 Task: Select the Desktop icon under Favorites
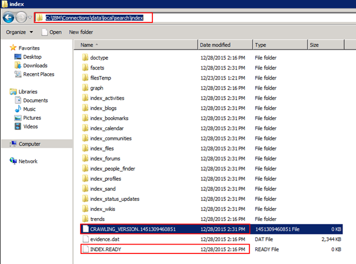(32, 57)
